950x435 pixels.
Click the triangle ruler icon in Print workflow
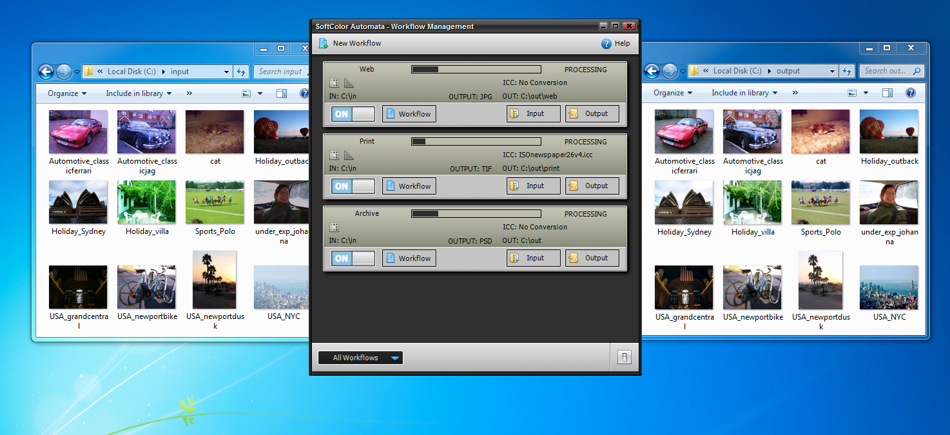[349, 155]
